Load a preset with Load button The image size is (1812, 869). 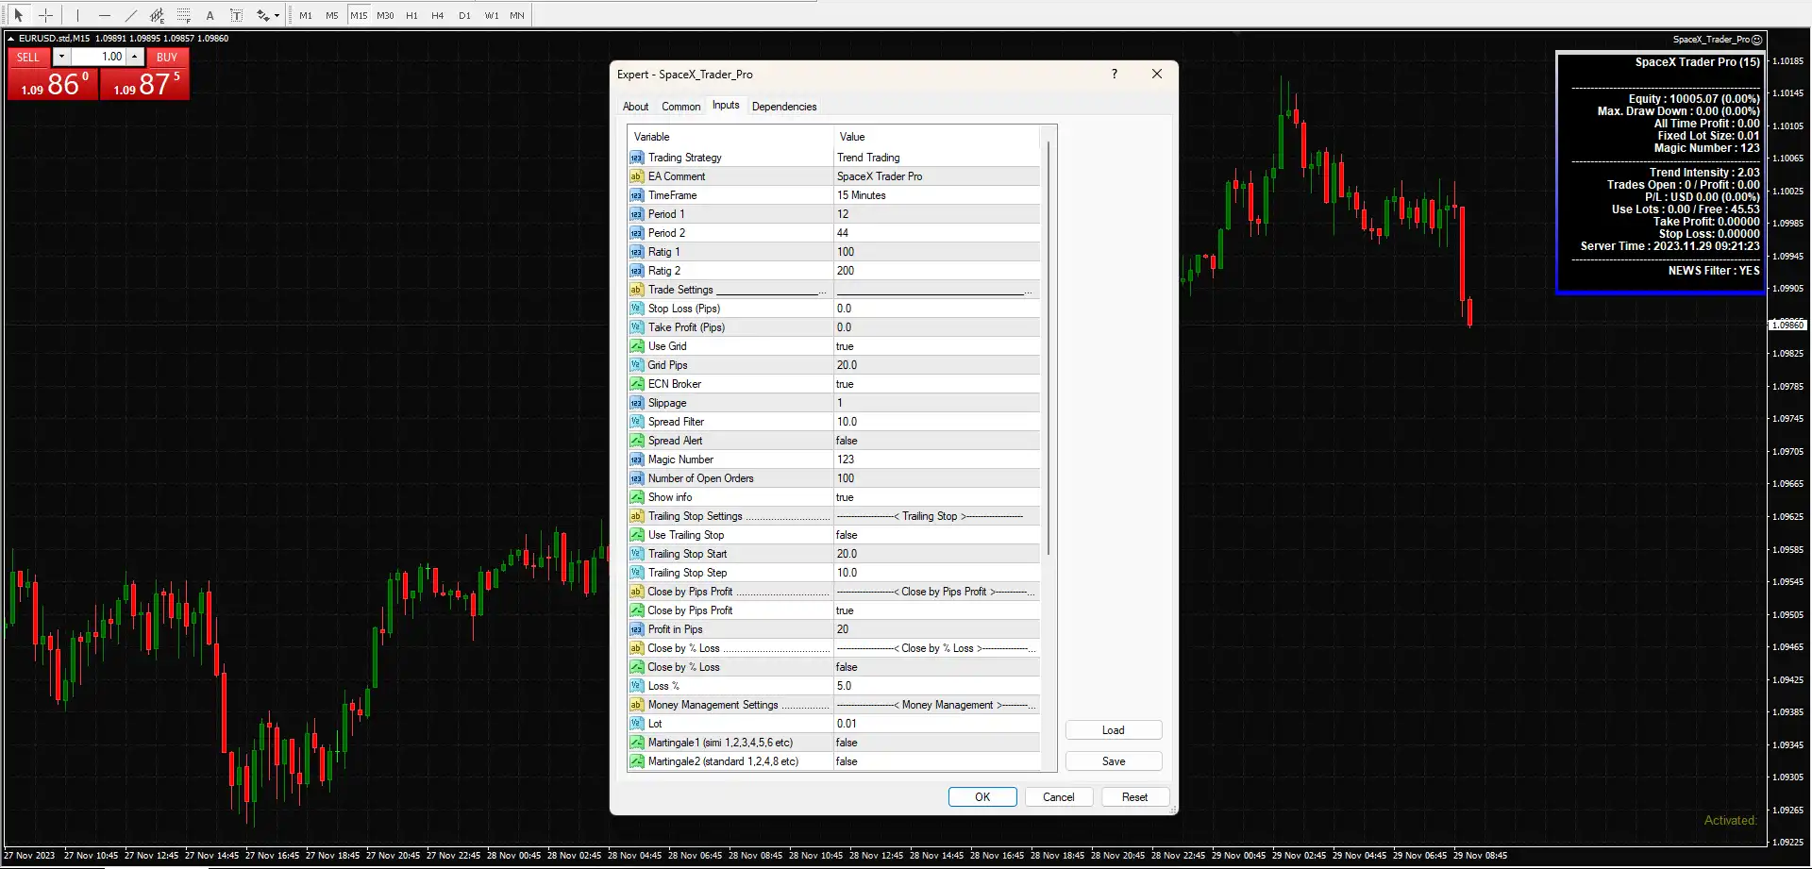[x=1114, y=730]
